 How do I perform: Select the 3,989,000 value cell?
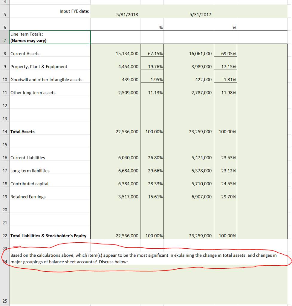(x=189, y=63)
